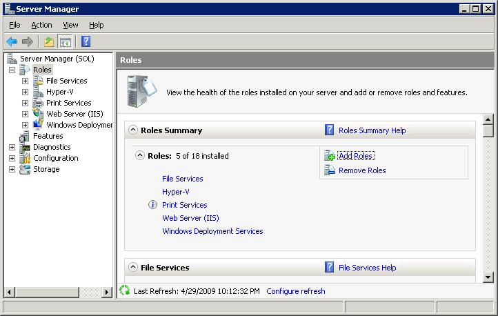Click the green refresh icon near Last Refresh
Screen dimensions: 498x316
124,290
